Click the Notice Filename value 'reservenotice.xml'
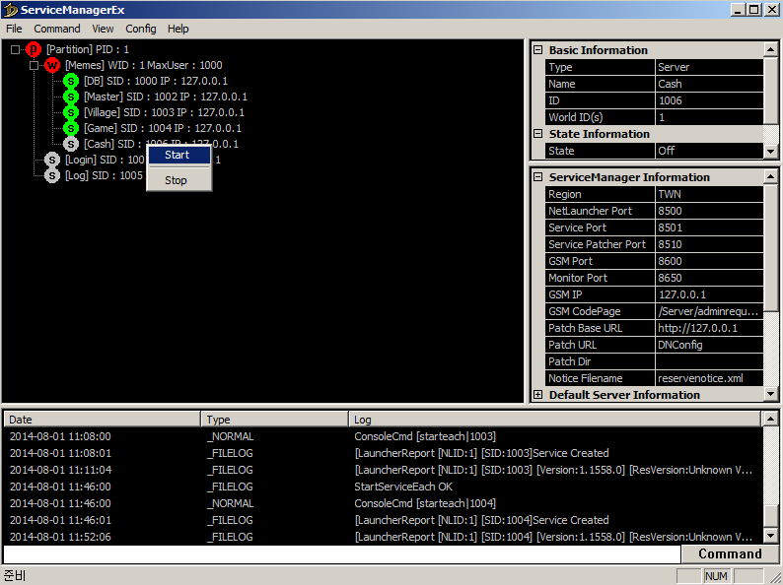The image size is (783, 585). point(709,378)
